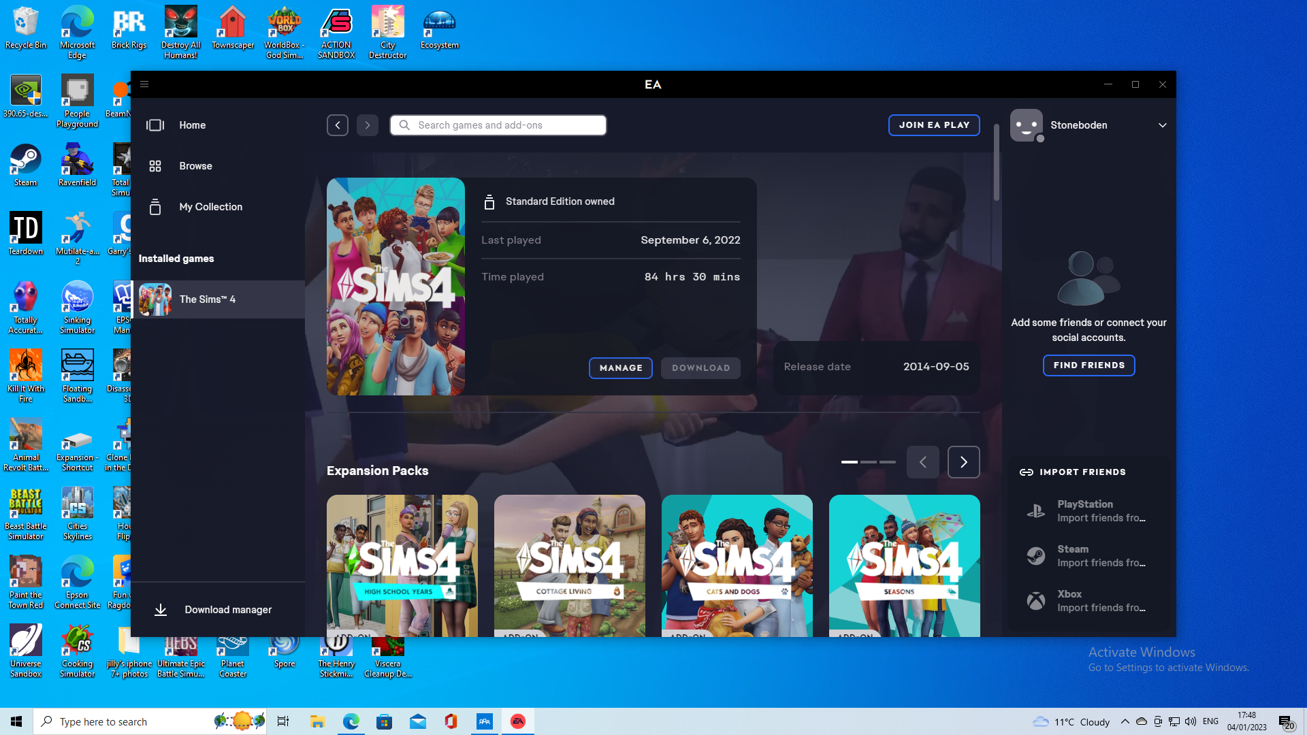Open weather widget showing 11°C Cloudy
1307x735 pixels.
click(x=1071, y=721)
